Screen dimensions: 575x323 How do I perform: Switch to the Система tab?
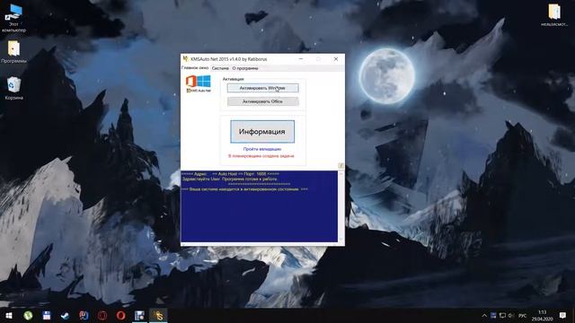[x=220, y=68]
